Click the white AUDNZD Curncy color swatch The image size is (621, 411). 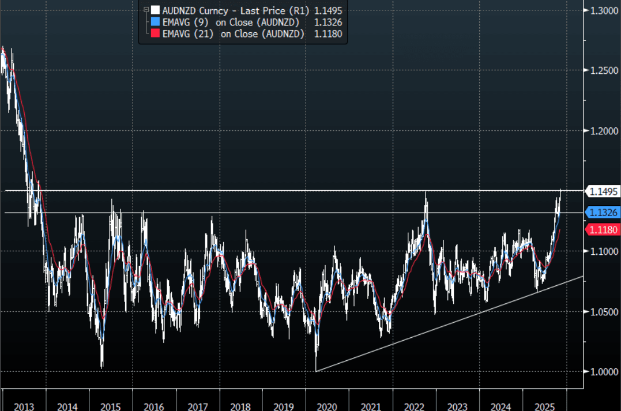pyautogui.click(x=155, y=10)
